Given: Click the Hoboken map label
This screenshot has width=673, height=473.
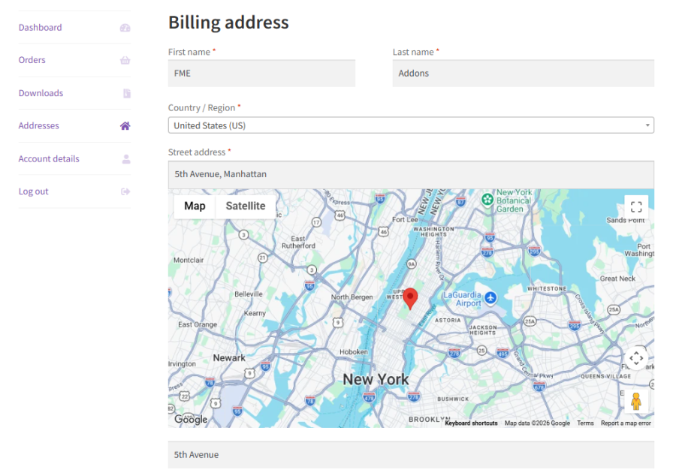Looking at the screenshot, I should (354, 352).
